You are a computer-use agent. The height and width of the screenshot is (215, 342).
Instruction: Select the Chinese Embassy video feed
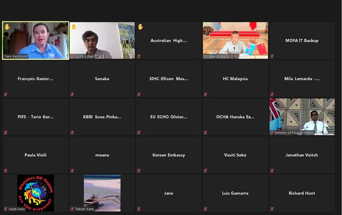(x=235, y=40)
